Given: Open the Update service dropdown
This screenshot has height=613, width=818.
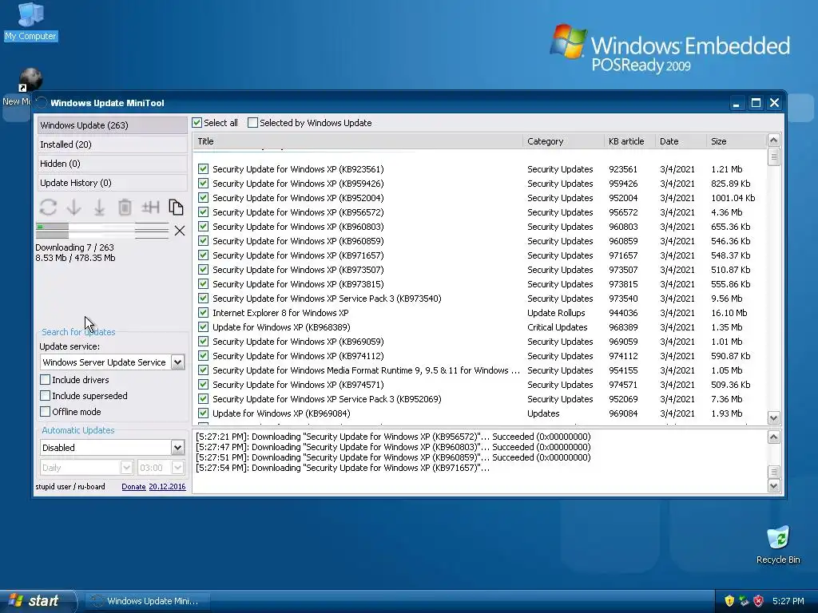Looking at the screenshot, I should tap(177, 362).
